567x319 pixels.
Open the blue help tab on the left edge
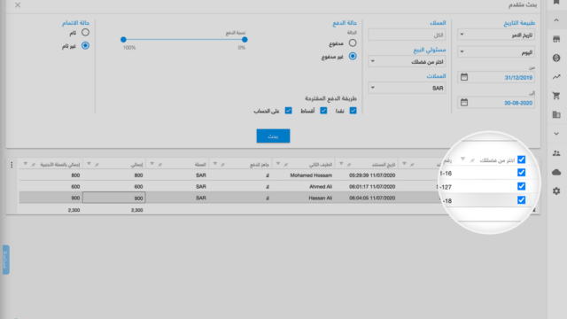[x=5, y=260]
